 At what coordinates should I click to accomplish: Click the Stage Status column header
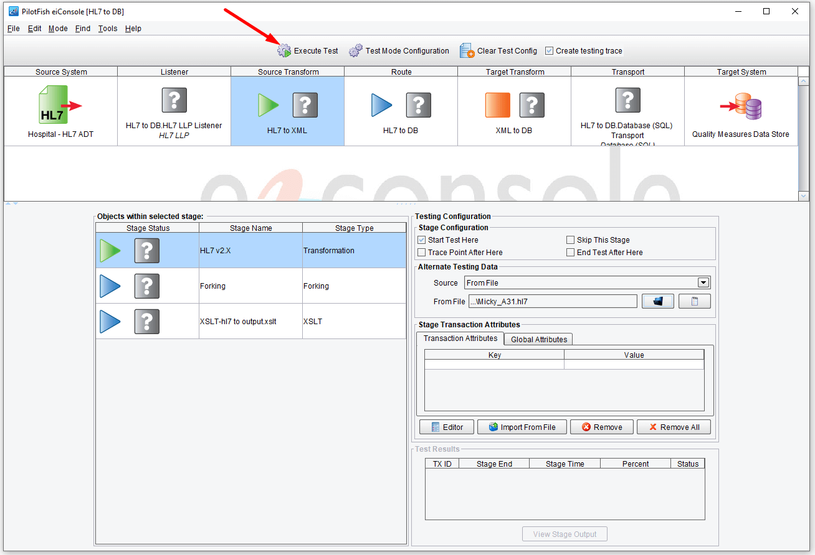tap(148, 228)
